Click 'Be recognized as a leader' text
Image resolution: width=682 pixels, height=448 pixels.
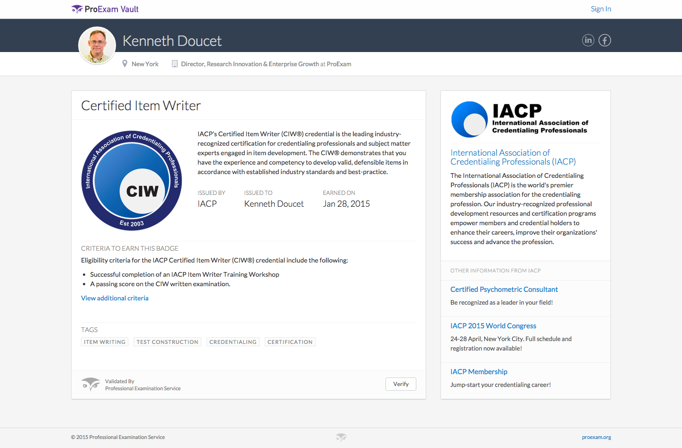click(502, 302)
